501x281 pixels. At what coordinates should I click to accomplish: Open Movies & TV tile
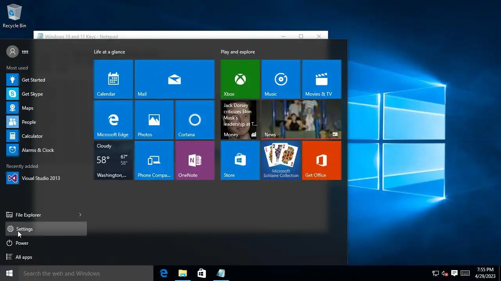pos(322,79)
